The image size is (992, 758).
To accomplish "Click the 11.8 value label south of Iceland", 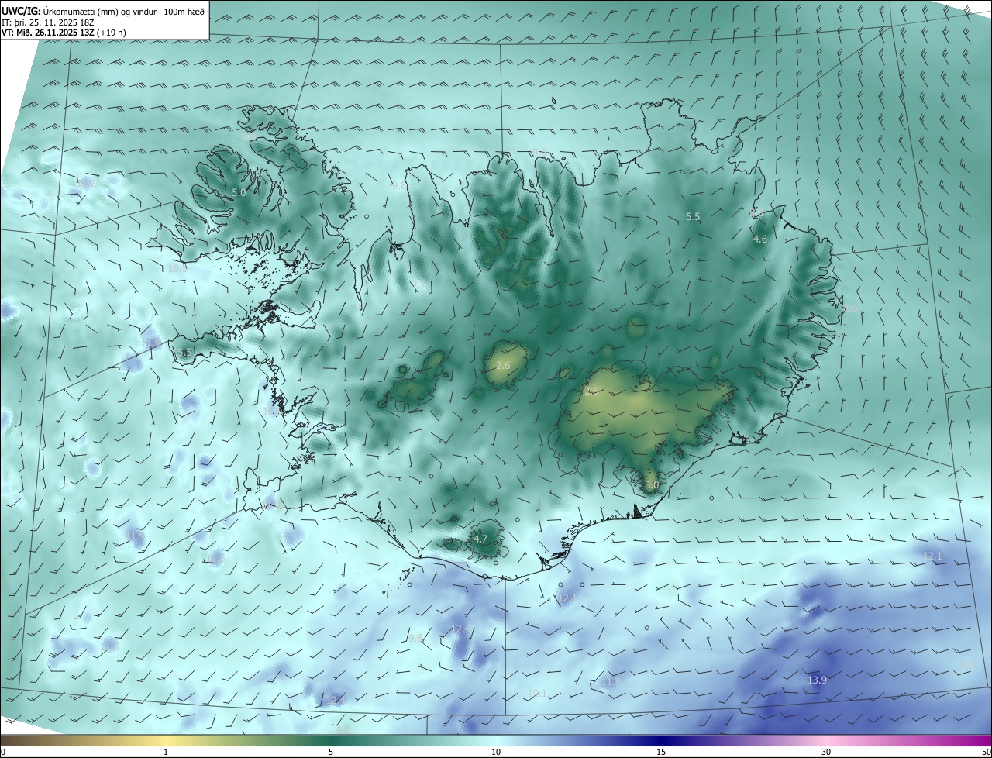I will pos(610,681).
